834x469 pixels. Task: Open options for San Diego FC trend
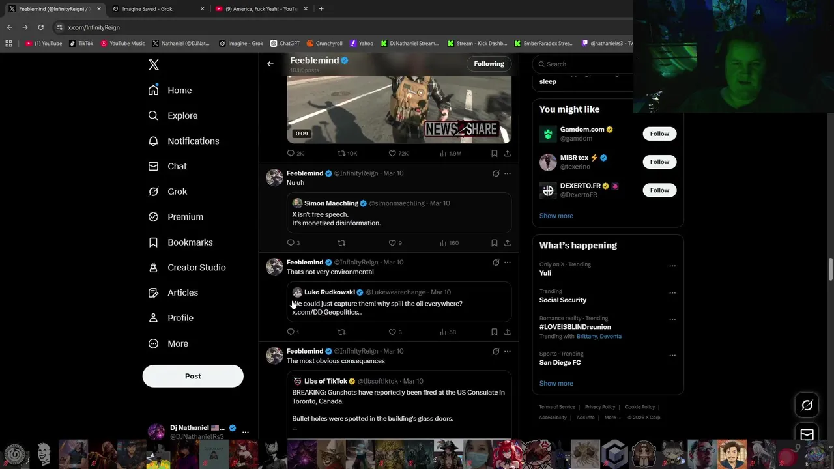[672, 356]
